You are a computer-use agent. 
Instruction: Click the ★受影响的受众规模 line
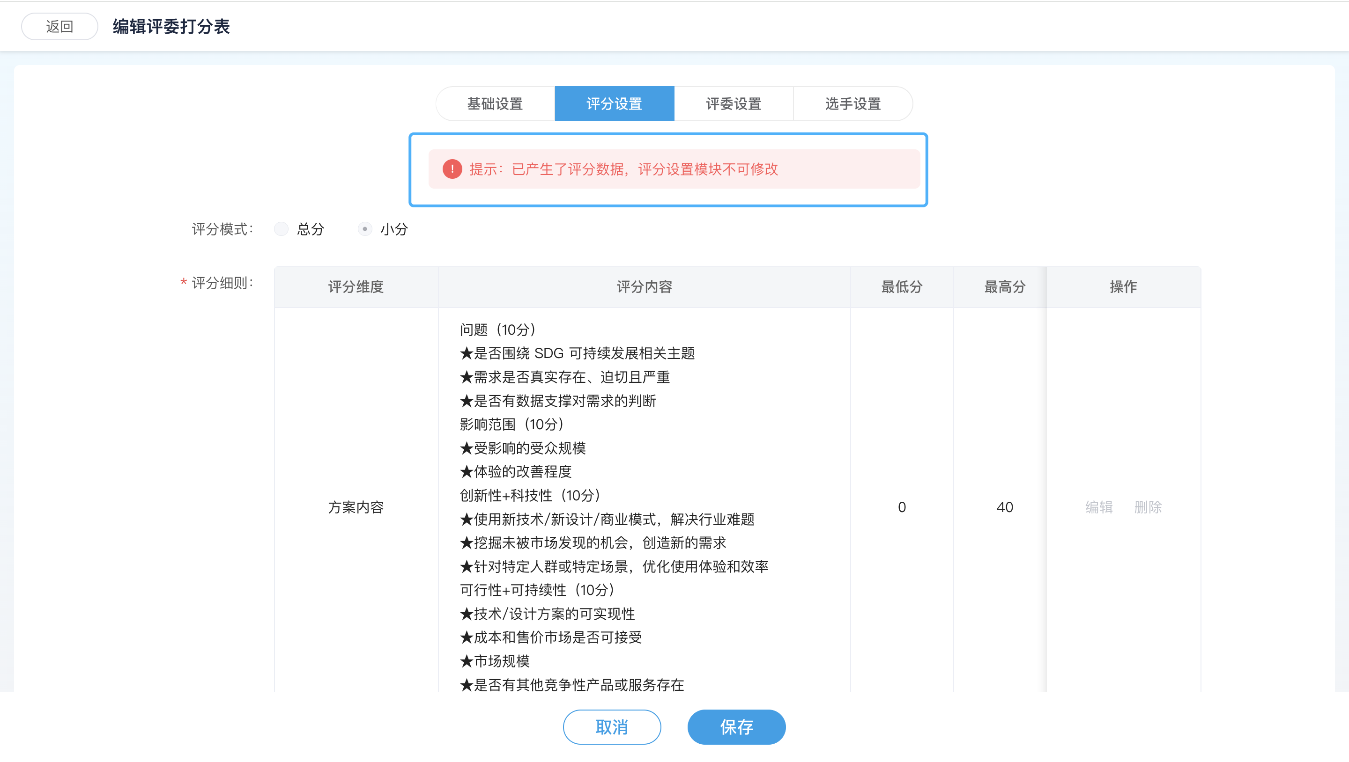click(523, 448)
